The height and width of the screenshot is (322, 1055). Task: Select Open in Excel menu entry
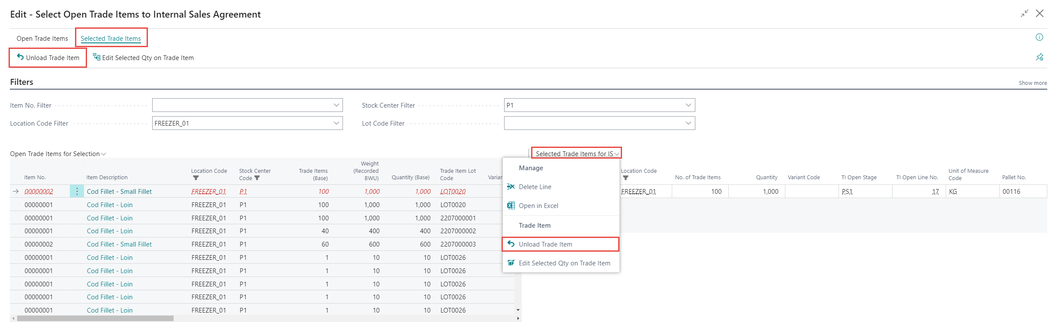538,206
